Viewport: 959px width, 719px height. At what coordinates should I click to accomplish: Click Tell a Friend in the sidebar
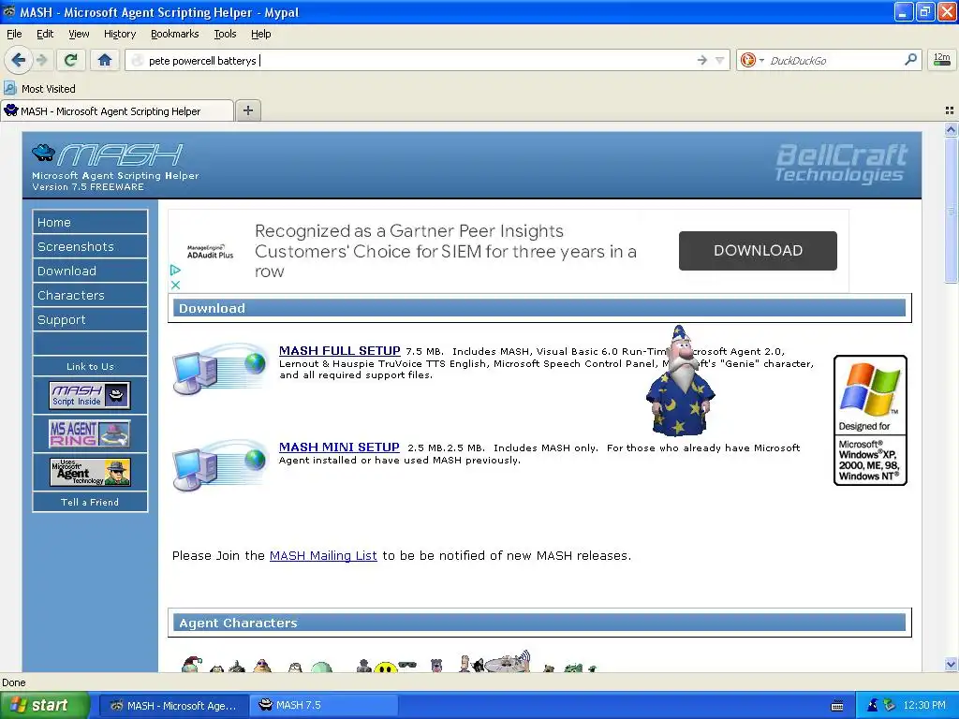click(x=90, y=502)
